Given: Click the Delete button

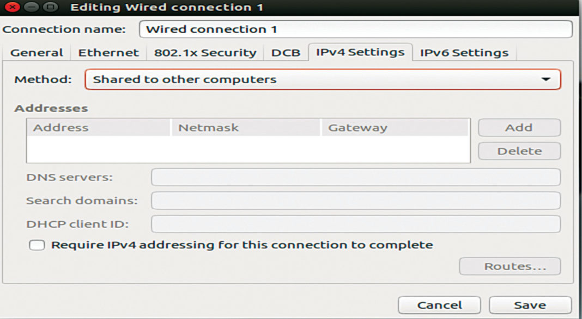Looking at the screenshot, I should pyautogui.click(x=518, y=151).
